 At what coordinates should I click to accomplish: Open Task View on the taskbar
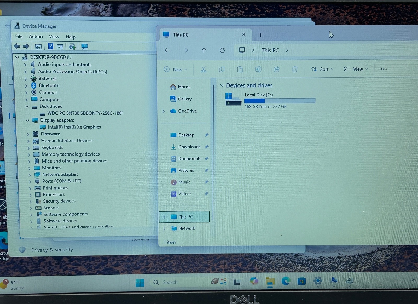click(x=237, y=282)
